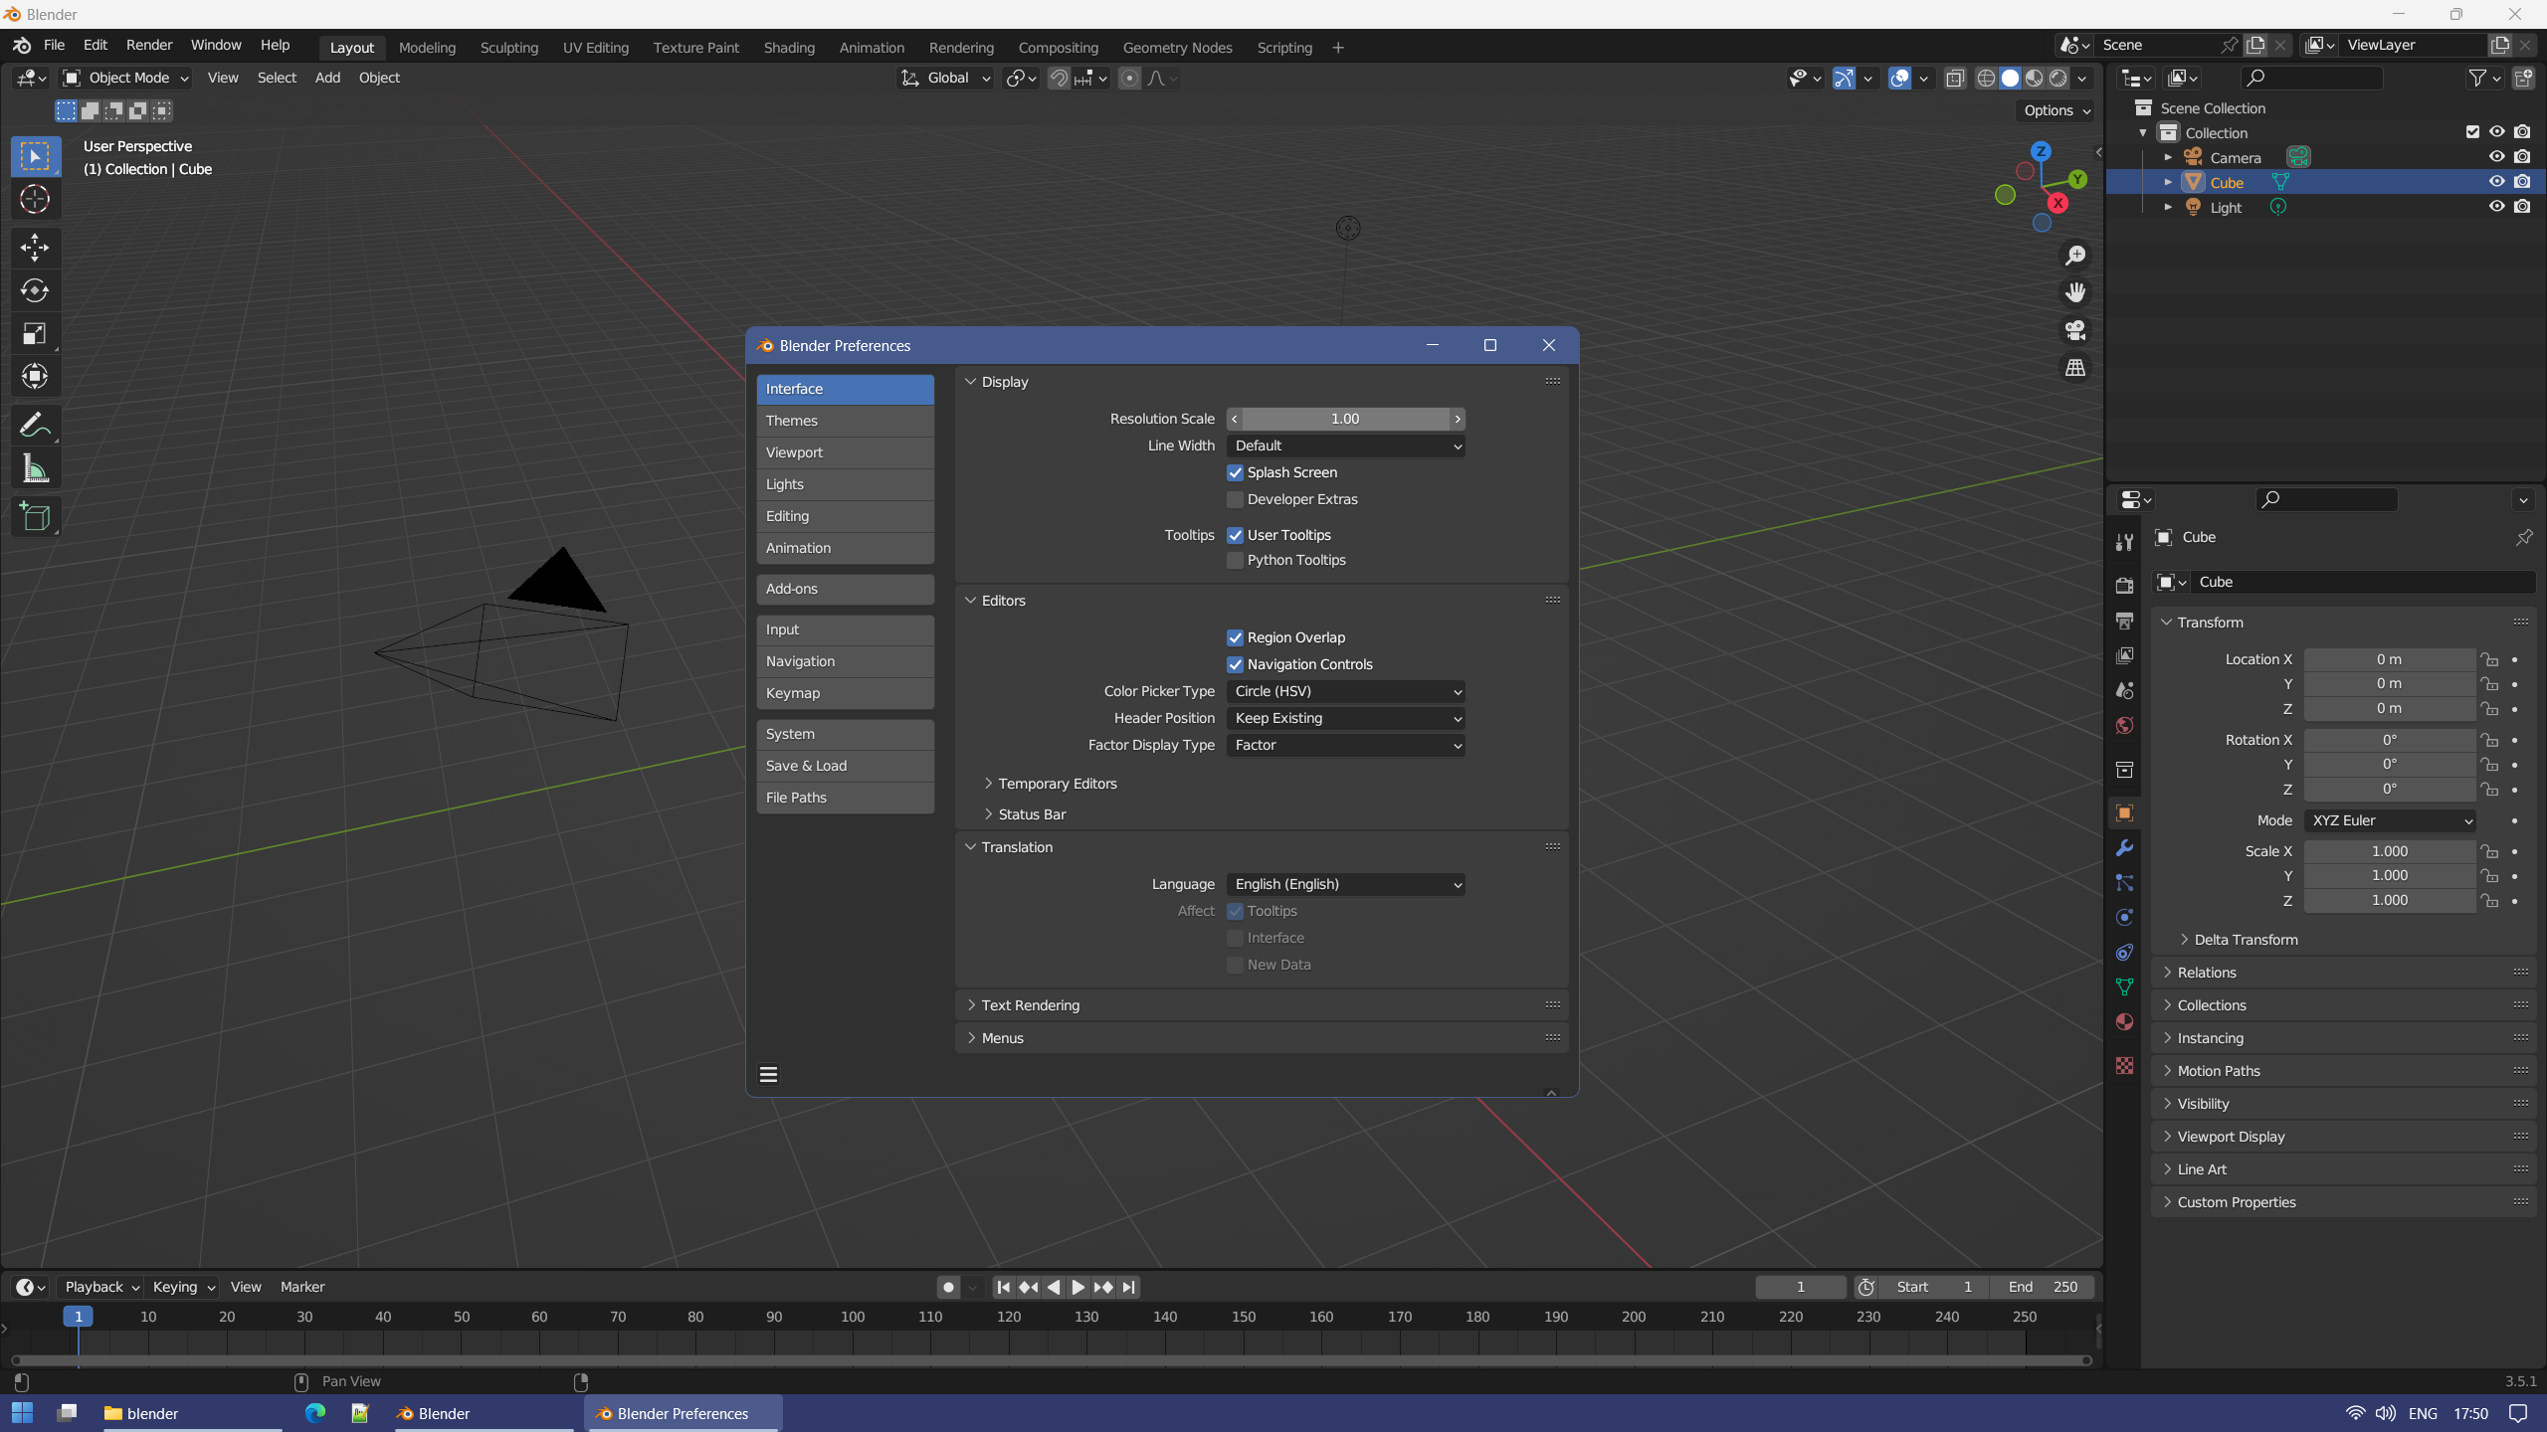Viewport: 2547px width, 1432px height.
Task: Open the Edit menu
Action: [x=95, y=45]
